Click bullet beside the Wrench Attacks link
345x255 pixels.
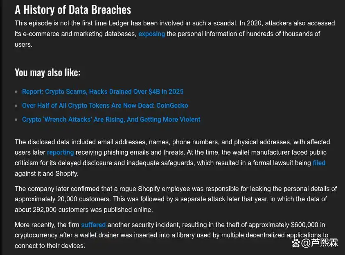16,119
